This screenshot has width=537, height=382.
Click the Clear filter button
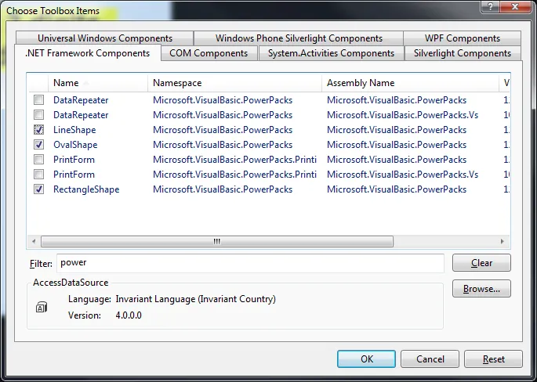(x=481, y=263)
